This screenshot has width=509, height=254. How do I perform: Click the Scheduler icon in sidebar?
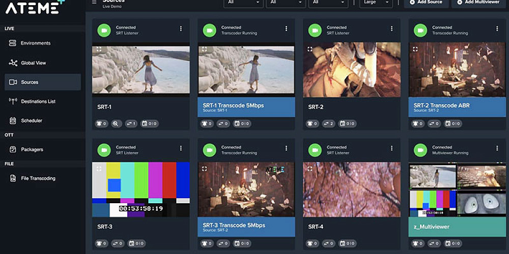13,121
